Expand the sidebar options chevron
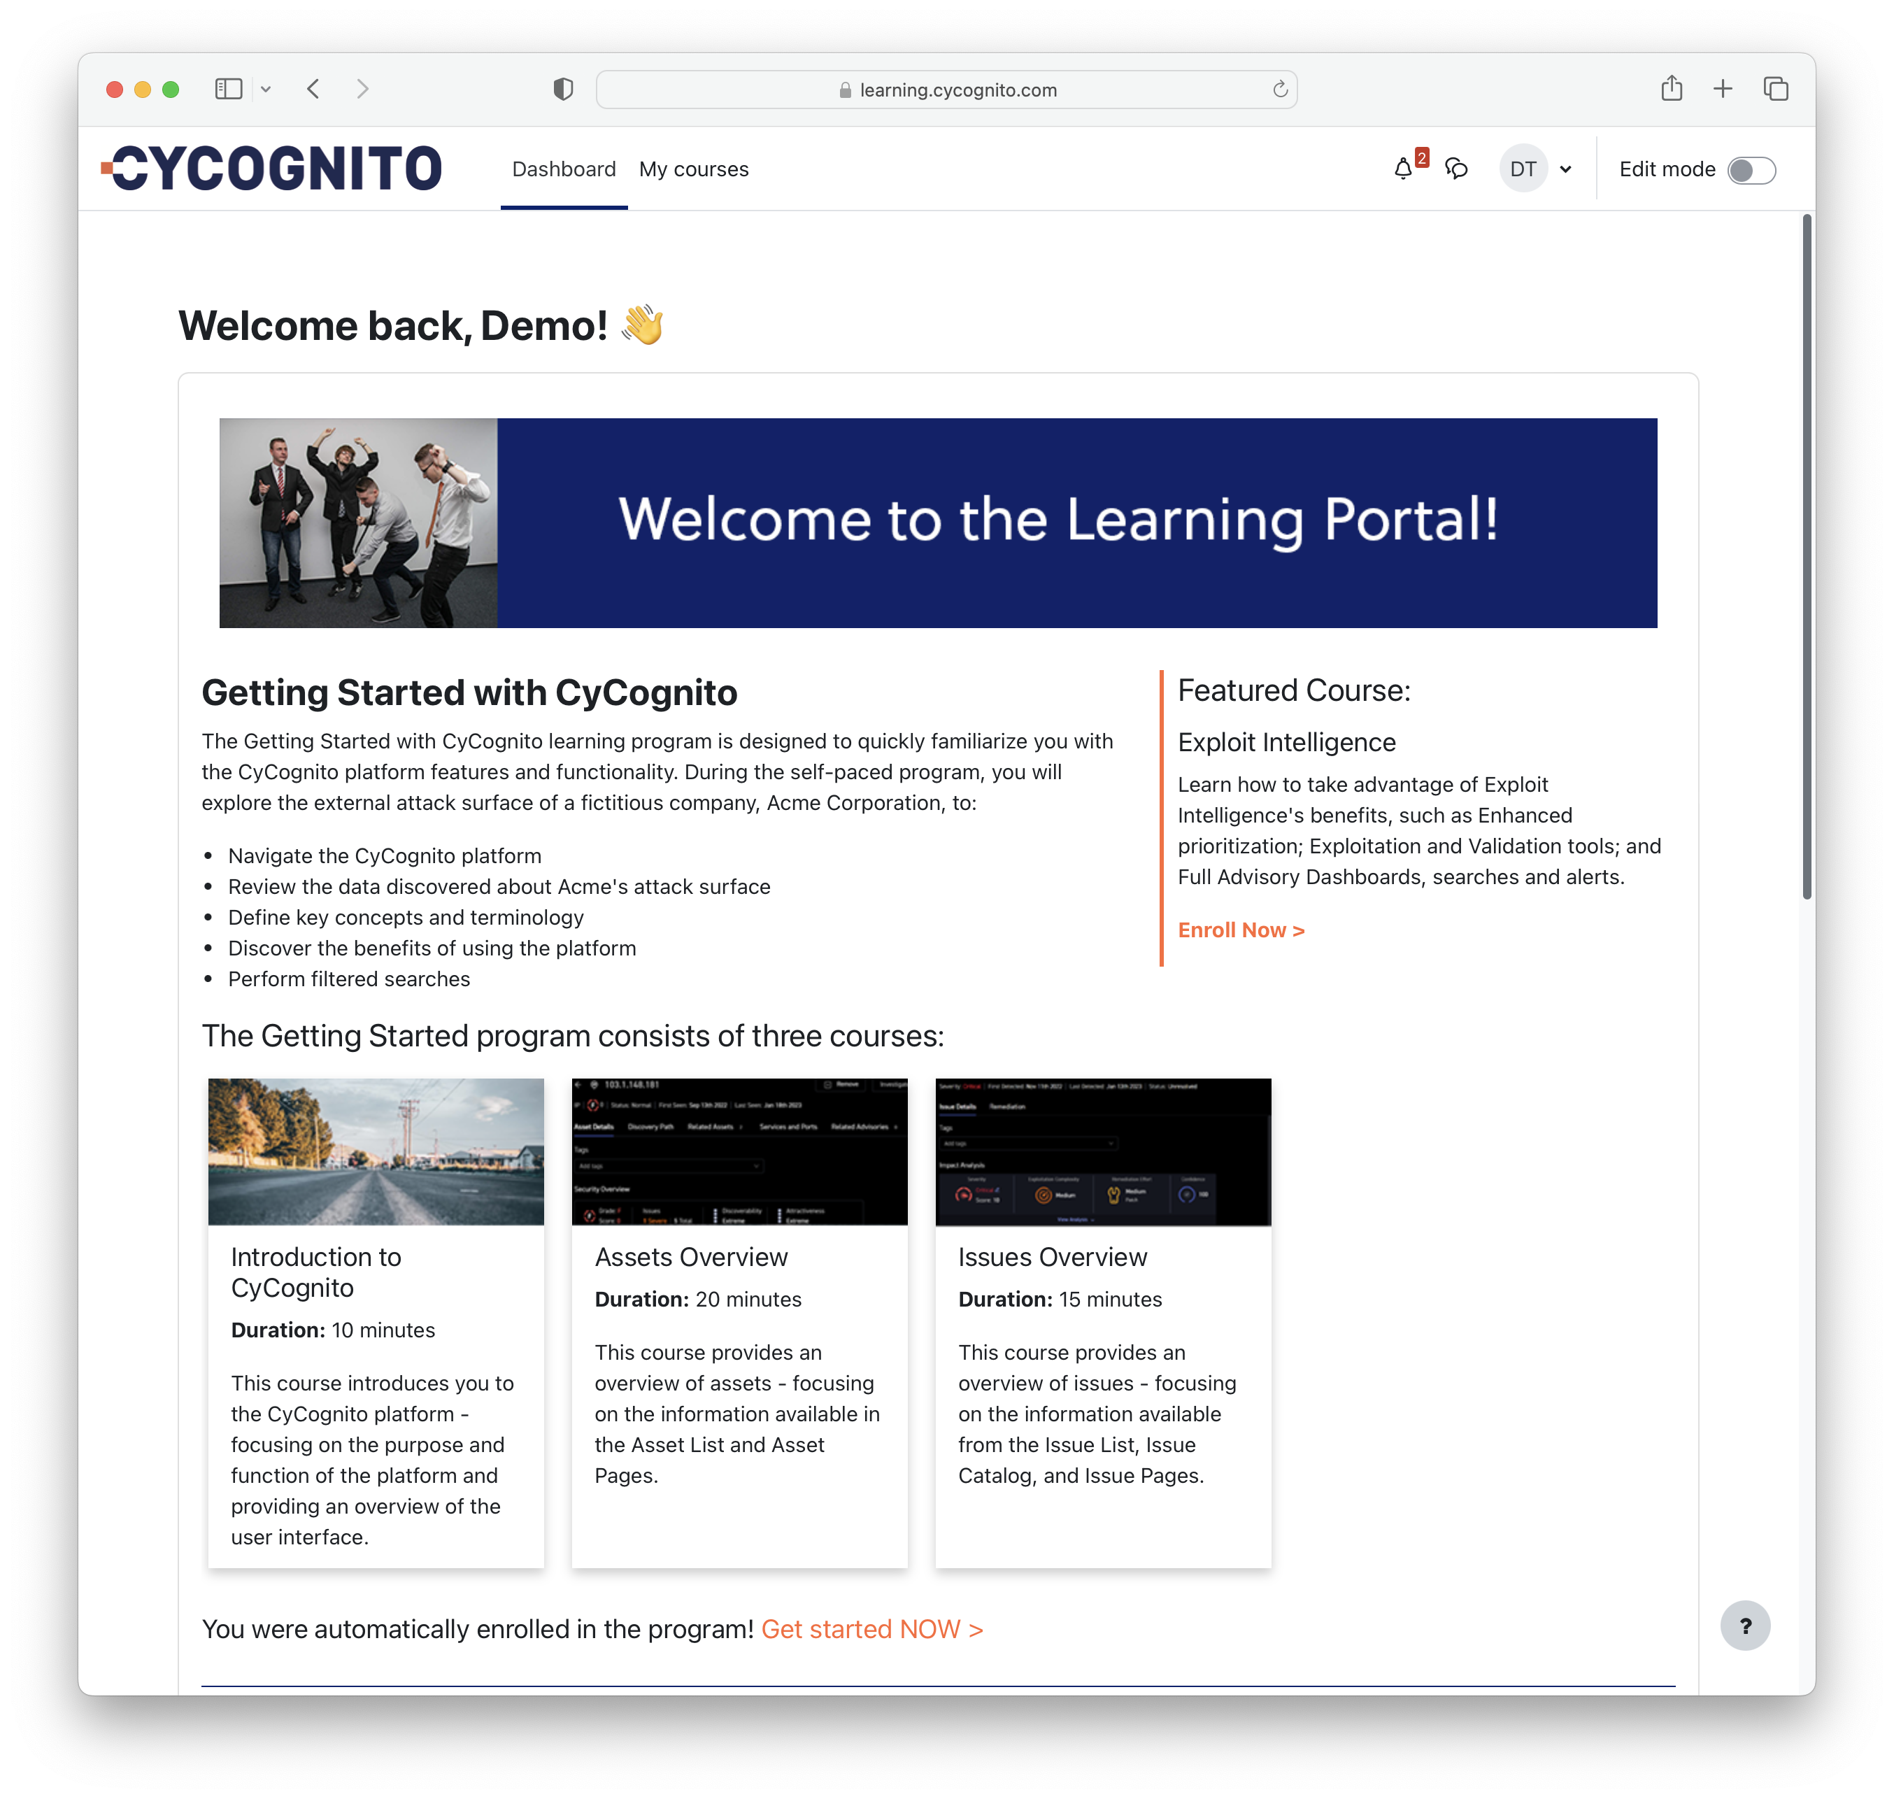Image resolution: width=1894 pixels, height=1799 pixels. pyautogui.click(x=266, y=90)
